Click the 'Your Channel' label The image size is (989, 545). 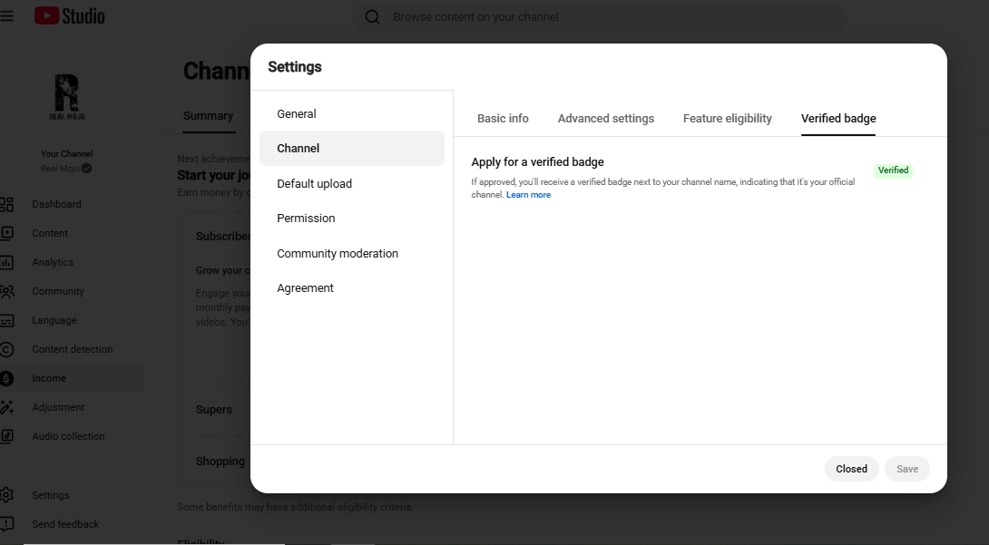coord(67,154)
